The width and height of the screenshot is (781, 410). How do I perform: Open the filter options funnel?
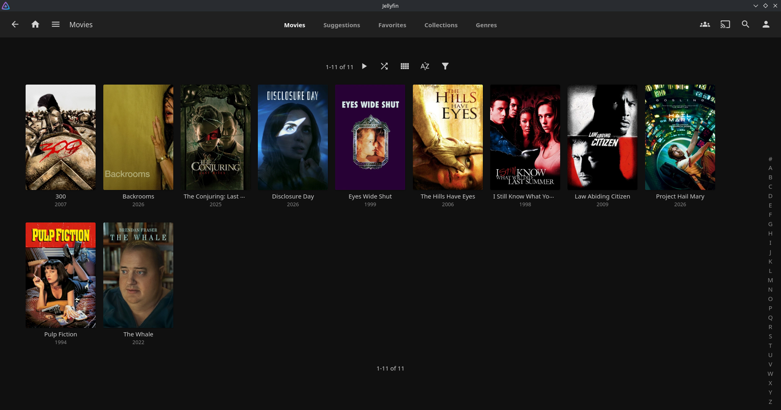(x=445, y=66)
